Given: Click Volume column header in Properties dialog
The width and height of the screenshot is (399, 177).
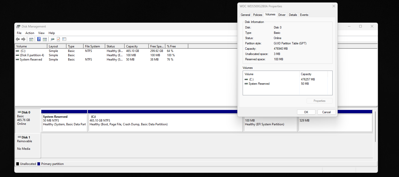Looking at the screenshot, I should 271,74.
